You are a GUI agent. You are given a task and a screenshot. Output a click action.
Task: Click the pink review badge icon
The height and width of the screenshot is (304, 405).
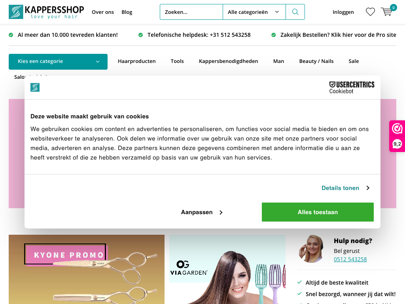coord(397,128)
